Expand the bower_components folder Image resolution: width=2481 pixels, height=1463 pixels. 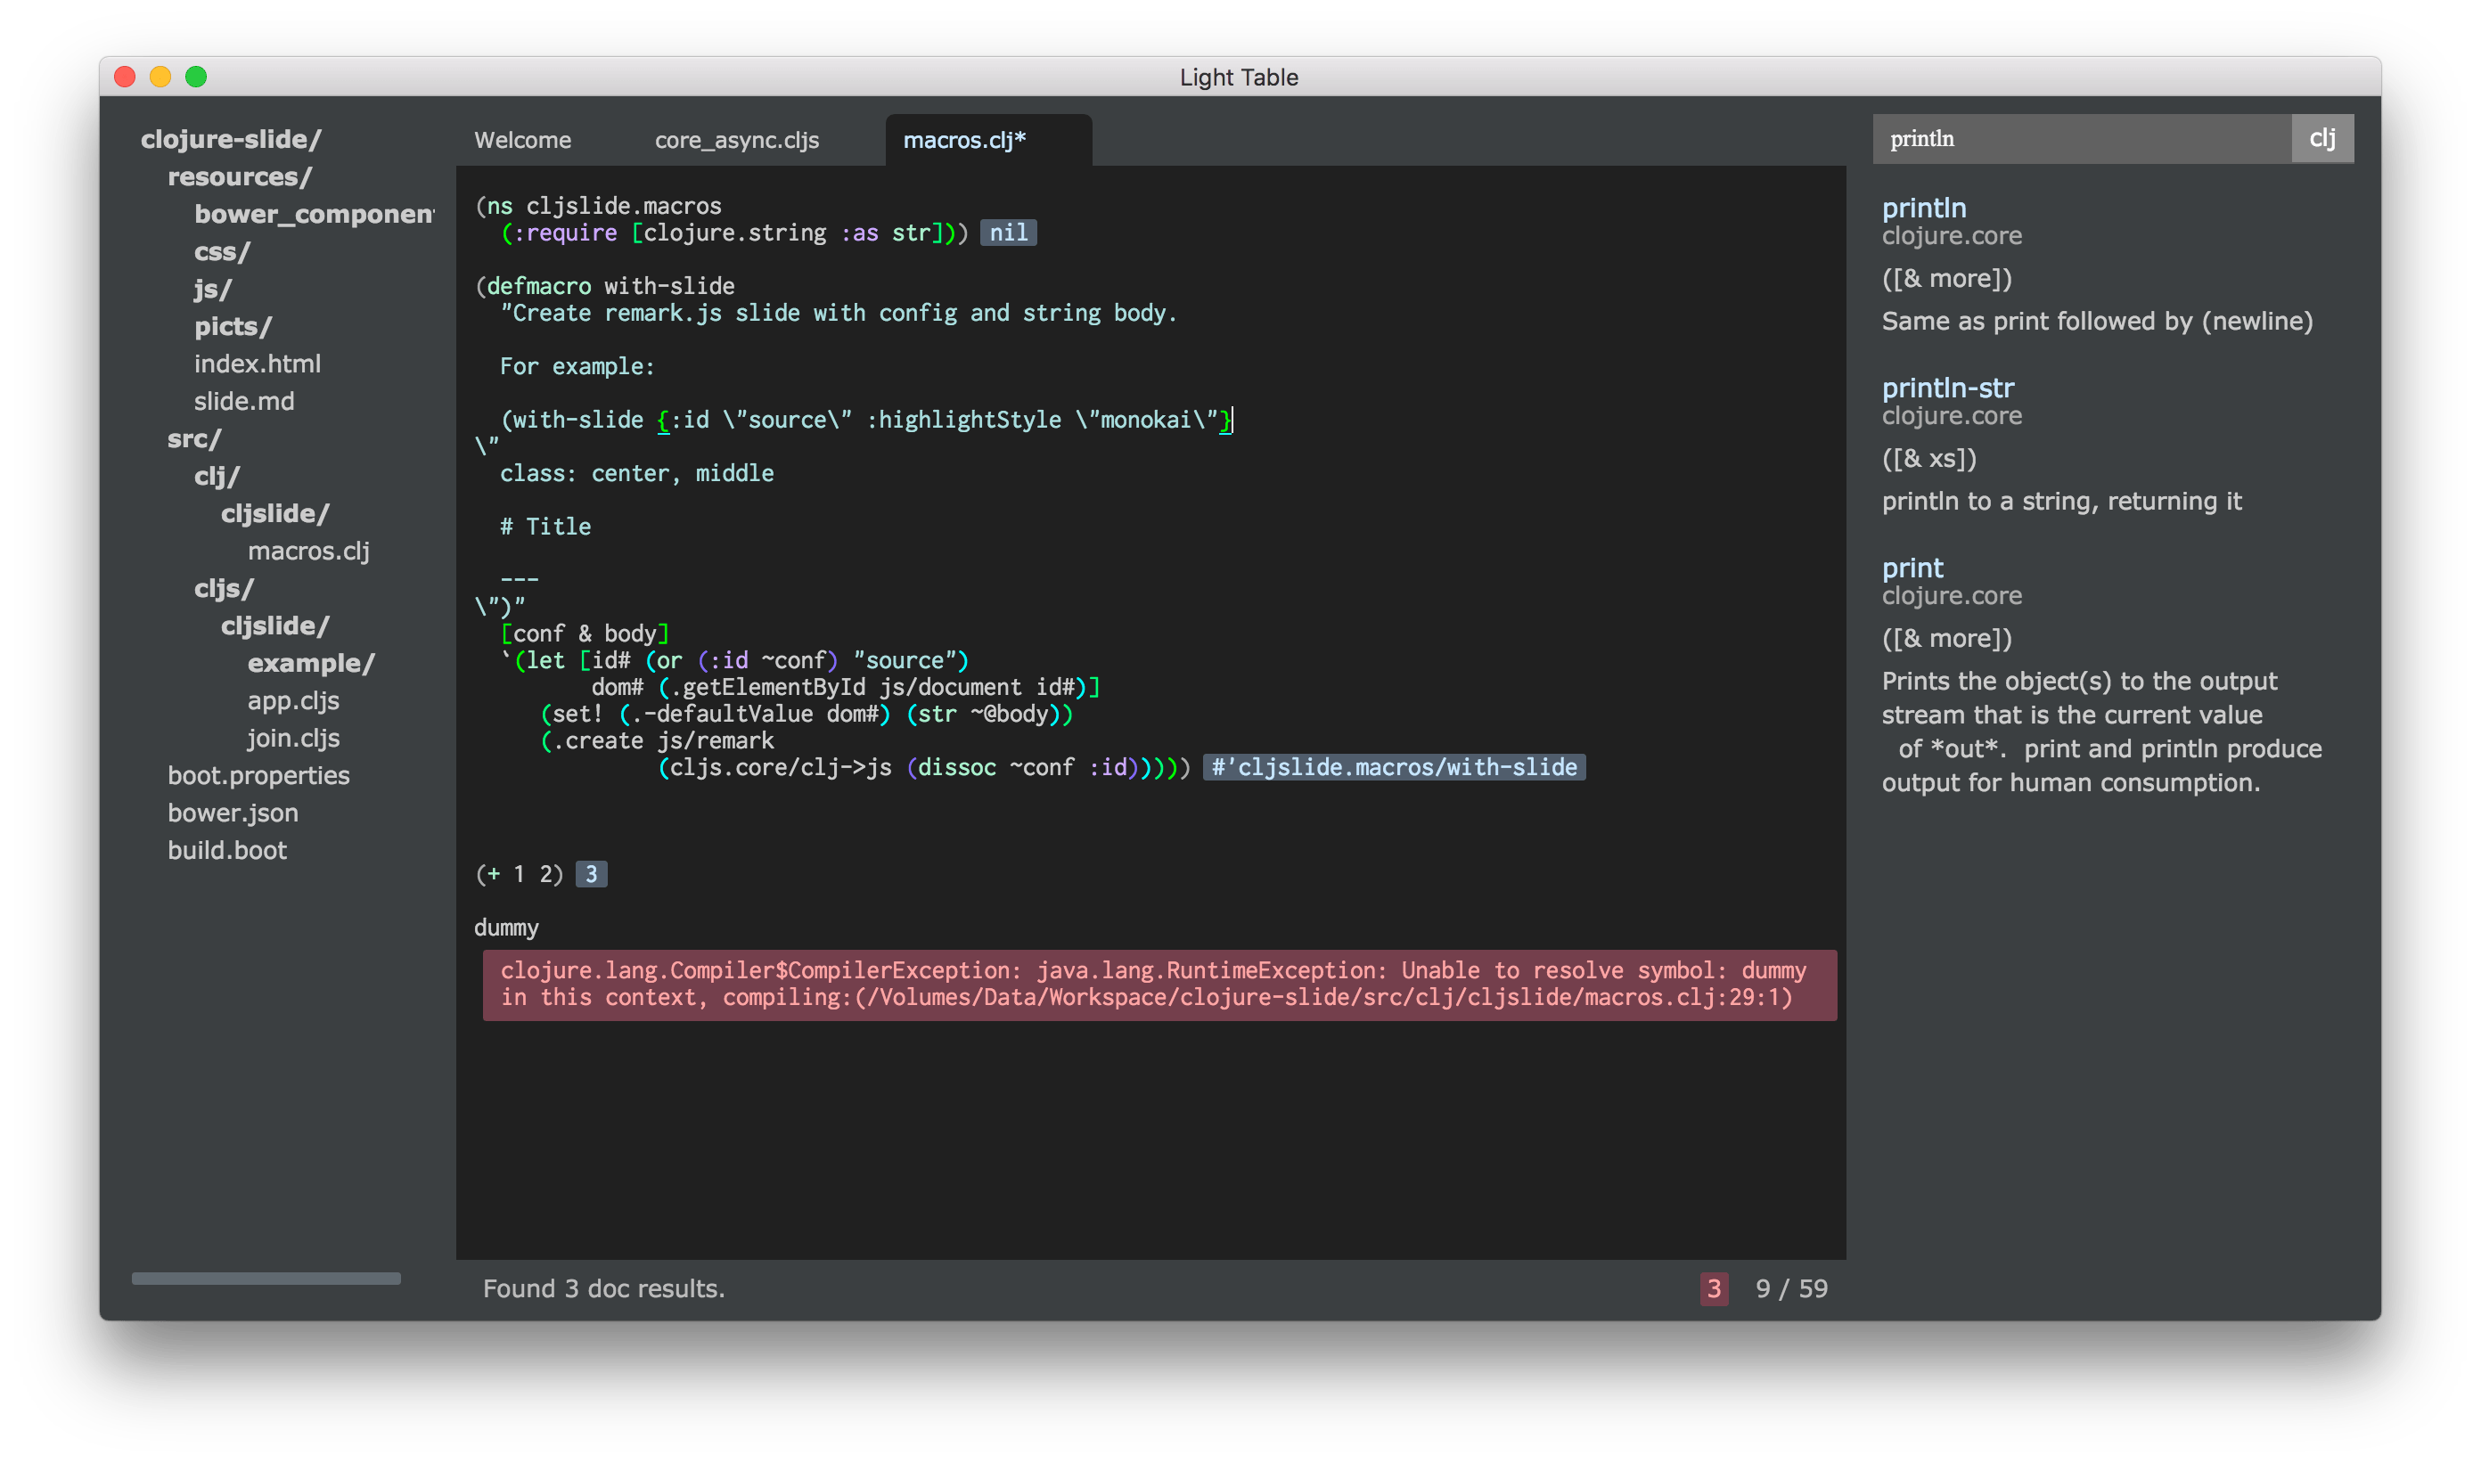click(314, 214)
